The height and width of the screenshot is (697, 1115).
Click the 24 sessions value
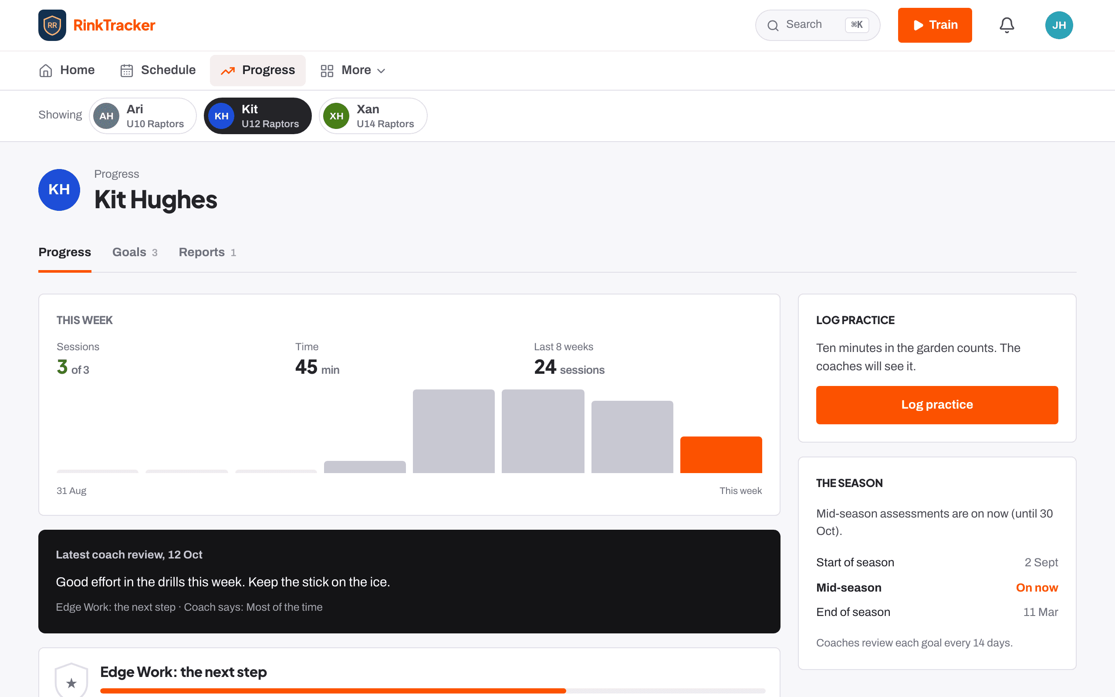tap(570, 367)
